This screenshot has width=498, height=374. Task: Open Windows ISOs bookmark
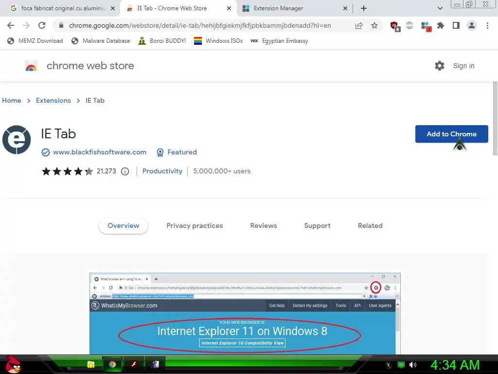tap(218, 41)
